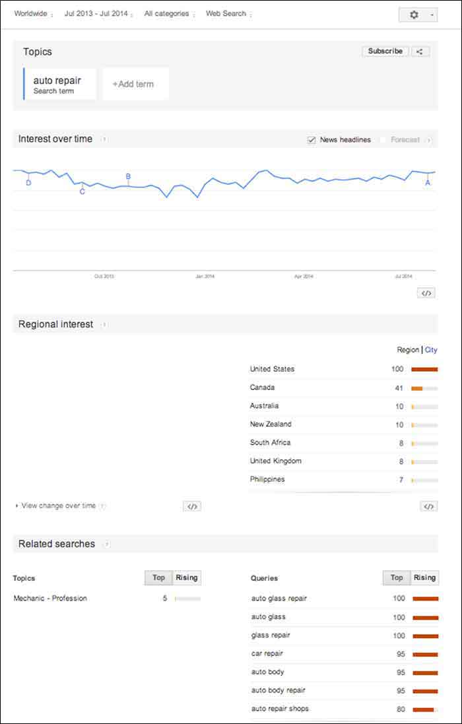Viewport: 462px width, 724px height.
Task: Click the share icon beside Subscribe
Action: tap(420, 51)
